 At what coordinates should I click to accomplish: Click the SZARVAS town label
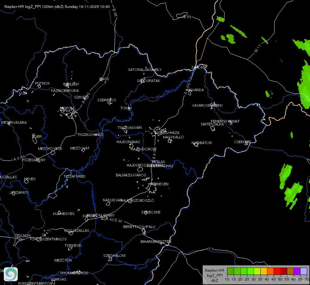click(x=58, y=279)
